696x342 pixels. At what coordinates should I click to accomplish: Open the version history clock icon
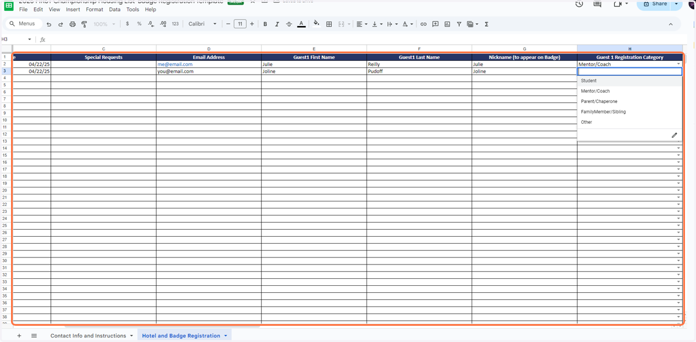(x=579, y=4)
